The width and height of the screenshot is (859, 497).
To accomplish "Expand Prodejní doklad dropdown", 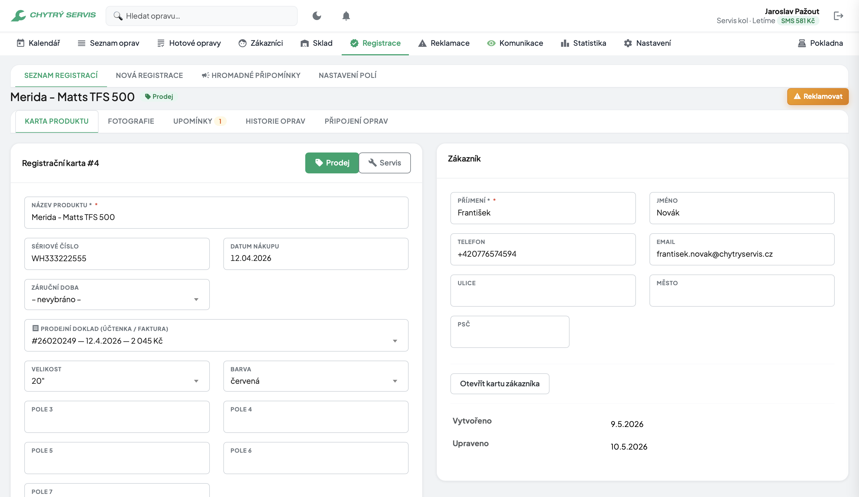I will (217, 335).
